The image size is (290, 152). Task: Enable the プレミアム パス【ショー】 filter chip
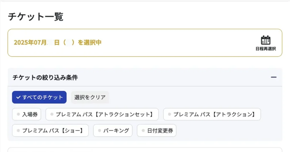(50, 131)
